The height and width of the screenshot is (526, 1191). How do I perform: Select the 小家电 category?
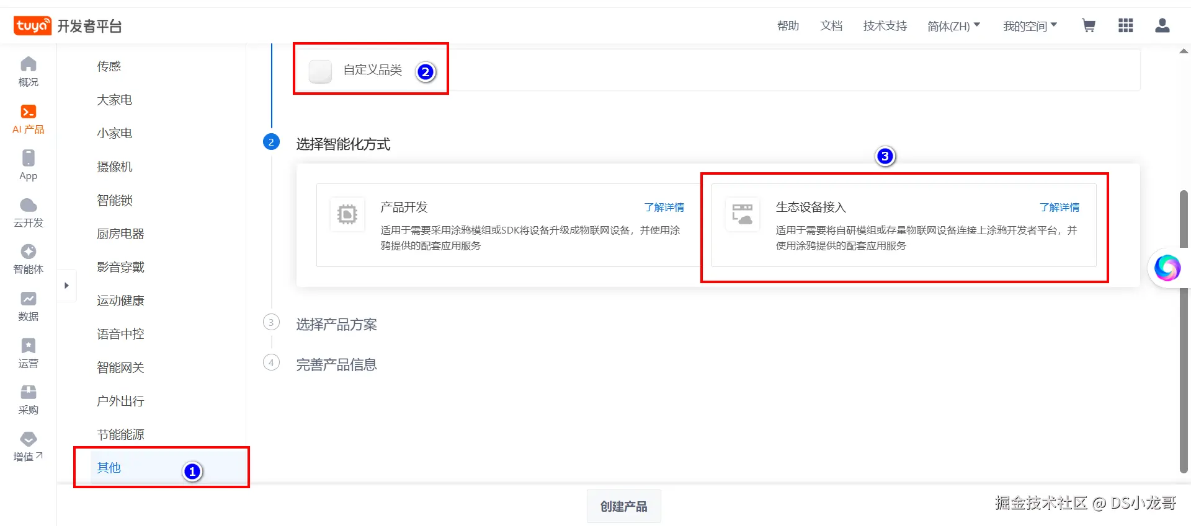coord(115,133)
